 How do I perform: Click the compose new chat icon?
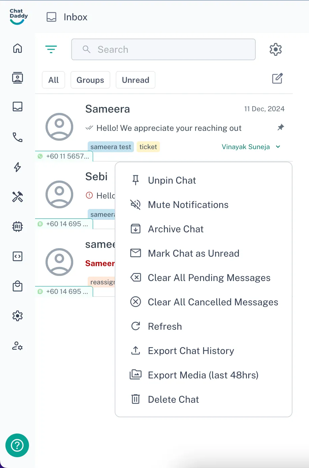tap(277, 79)
